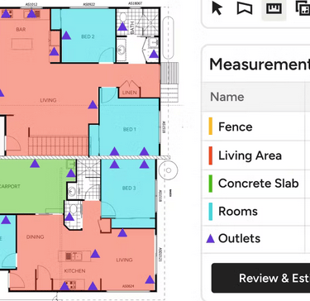Select the ruler measurement tool
Viewport: 310px width, 301px height.
274,8
